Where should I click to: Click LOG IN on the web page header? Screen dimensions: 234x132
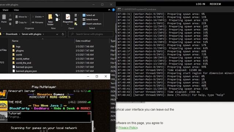pyautogui.click(x=200, y=4)
